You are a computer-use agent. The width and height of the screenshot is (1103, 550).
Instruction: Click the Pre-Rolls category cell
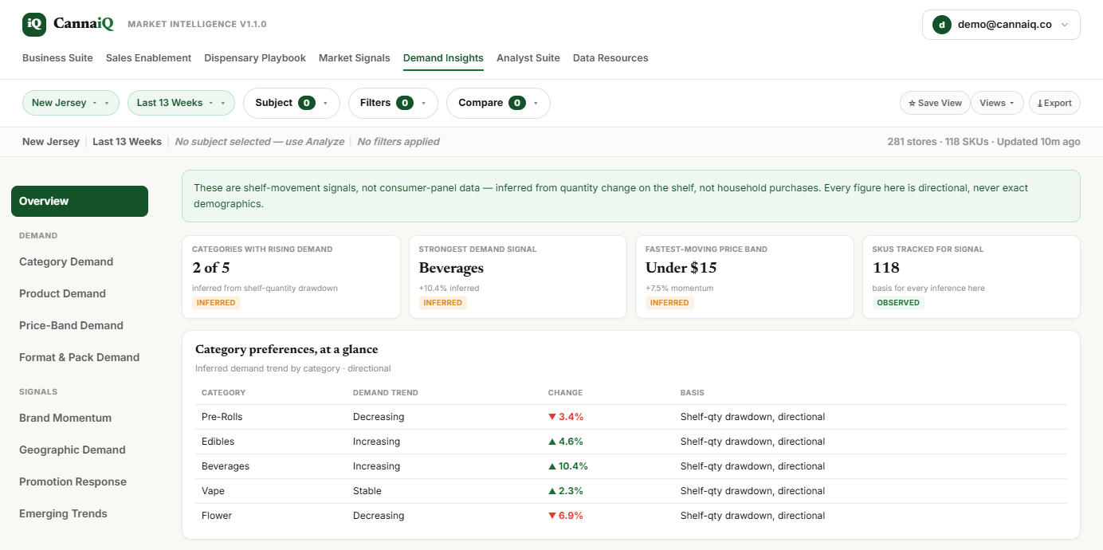pyautogui.click(x=222, y=417)
